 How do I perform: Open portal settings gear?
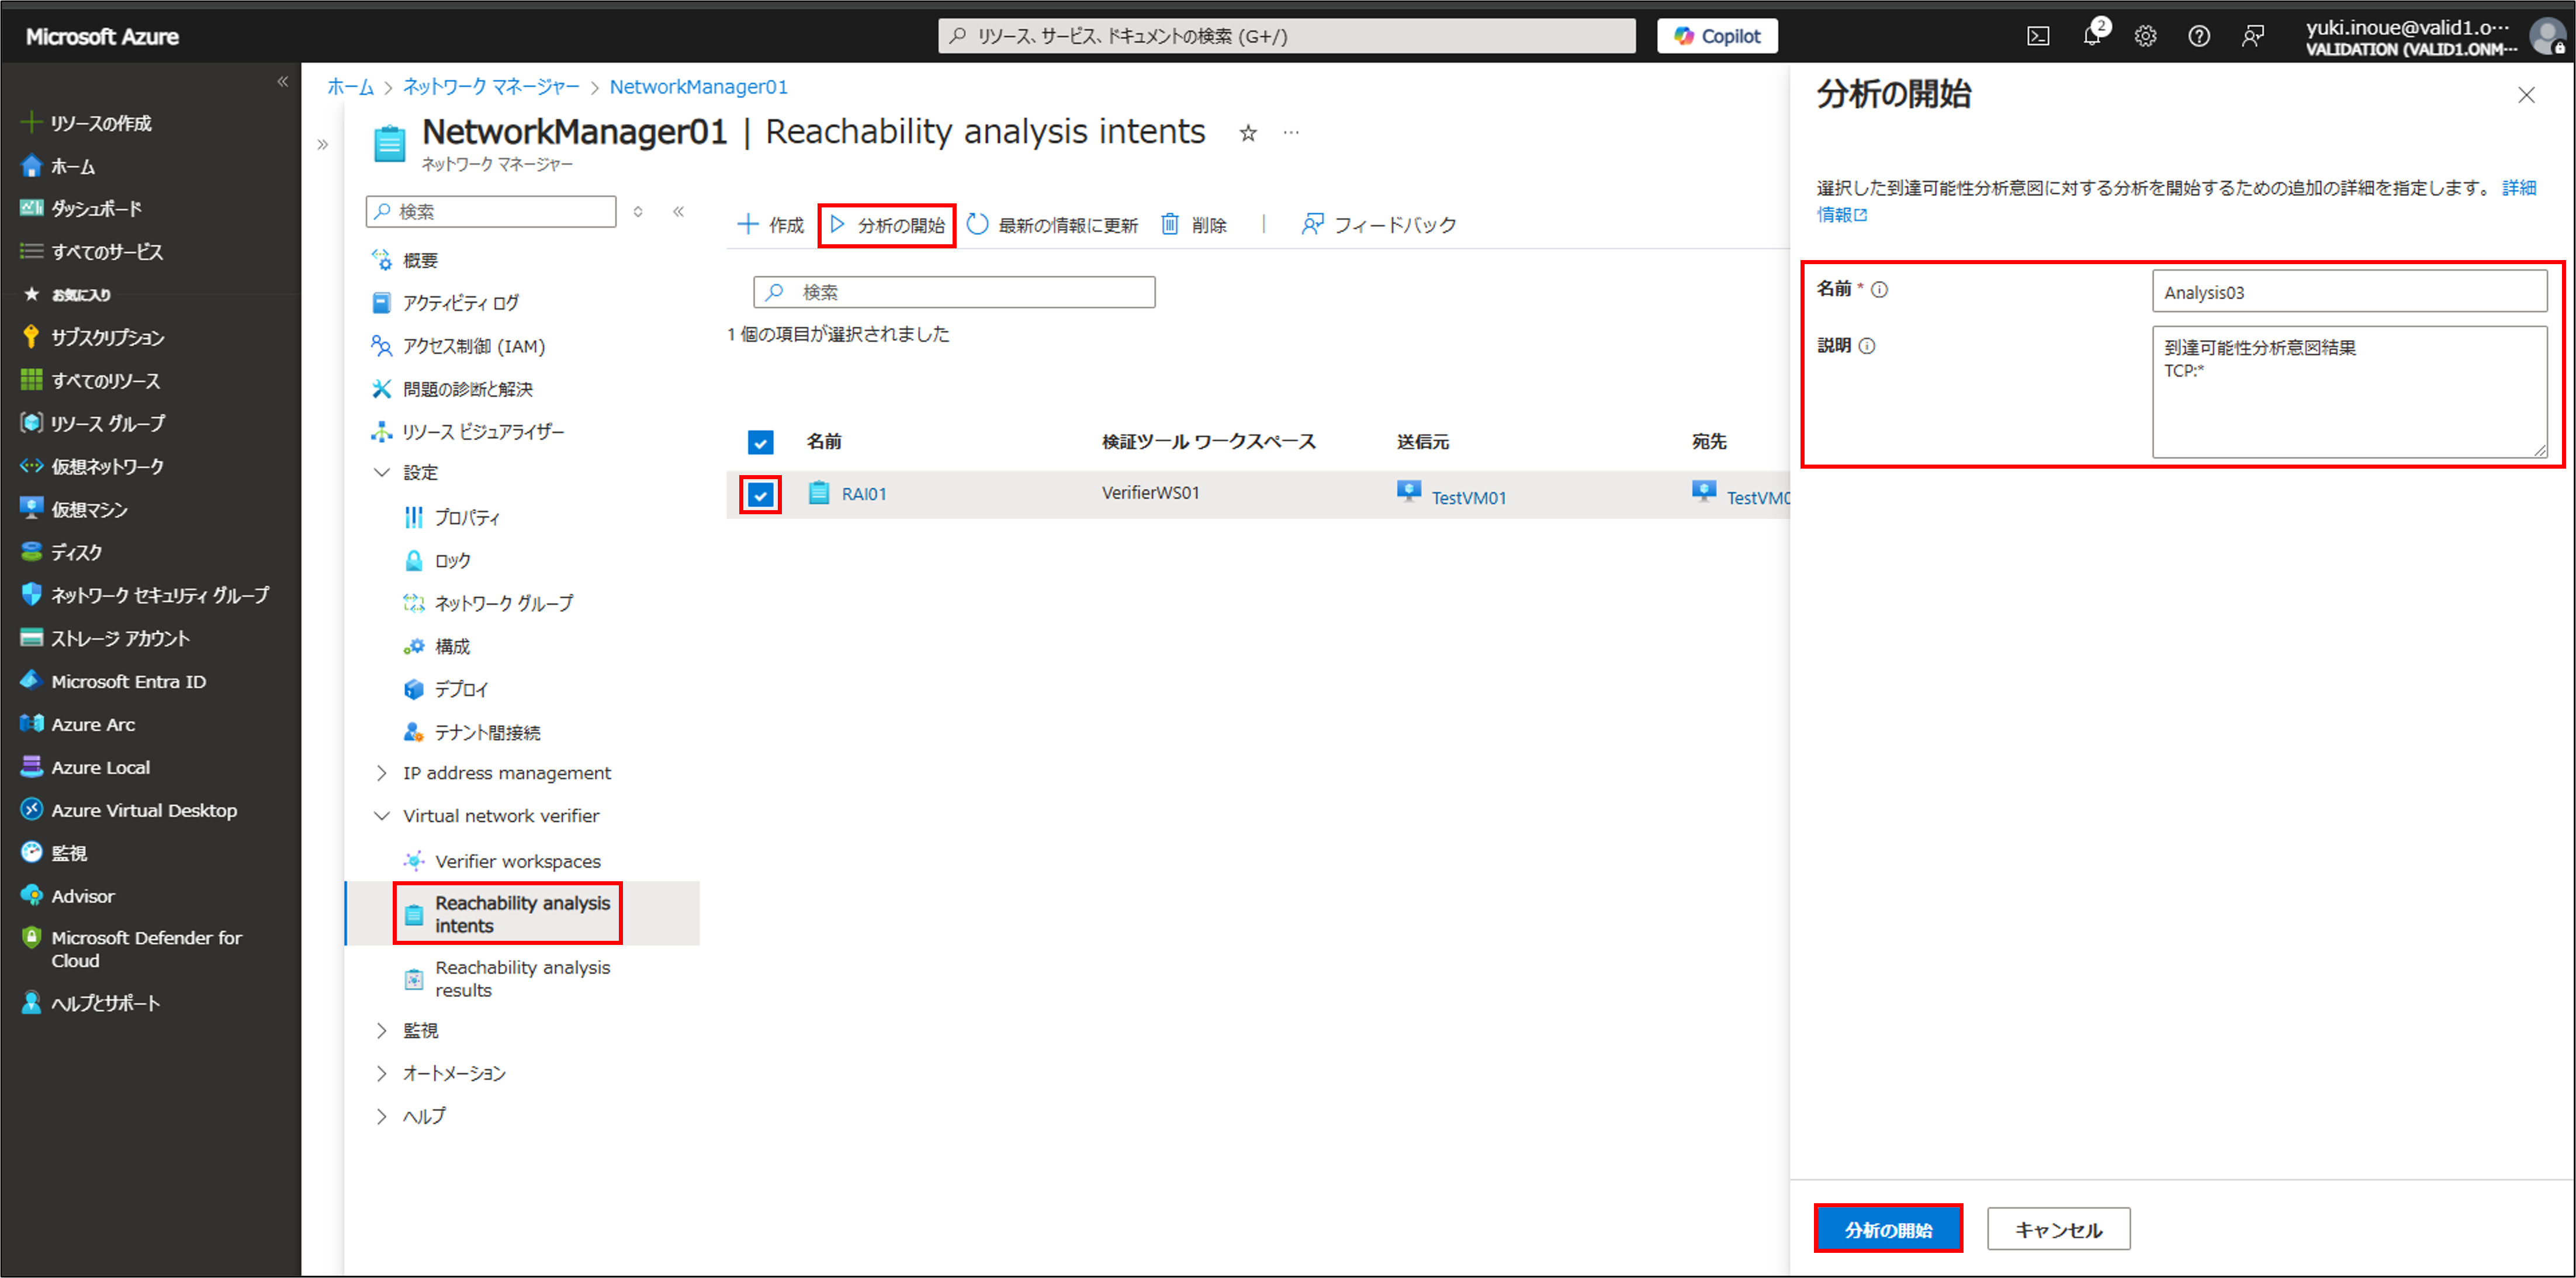2145,36
